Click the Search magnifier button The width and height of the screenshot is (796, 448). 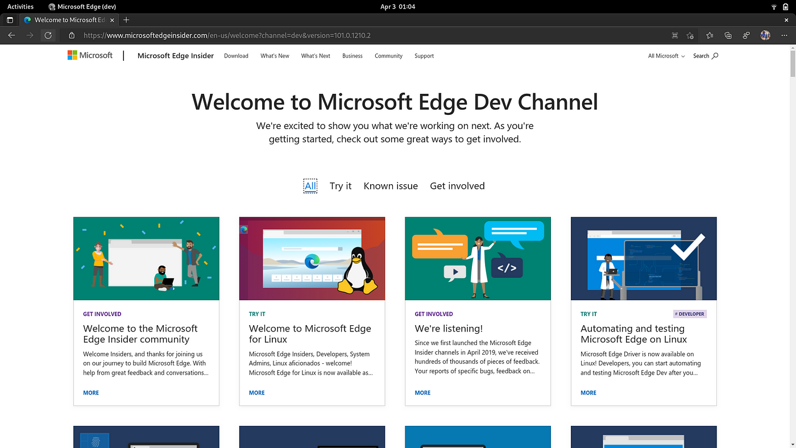[706, 56]
